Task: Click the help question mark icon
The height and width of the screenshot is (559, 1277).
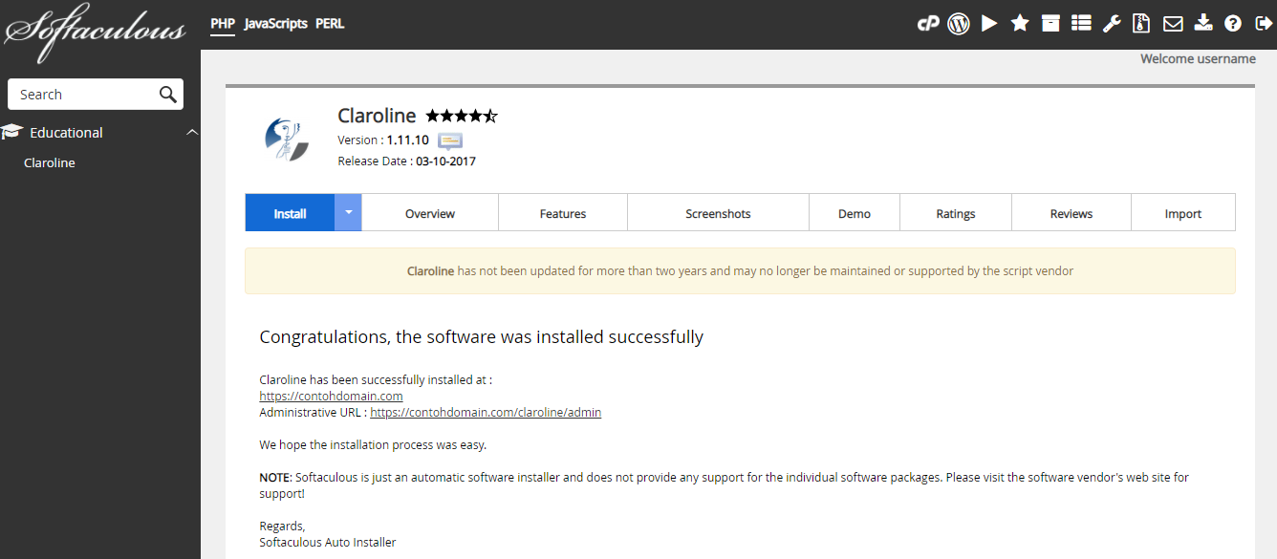Action: click(1233, 24)
